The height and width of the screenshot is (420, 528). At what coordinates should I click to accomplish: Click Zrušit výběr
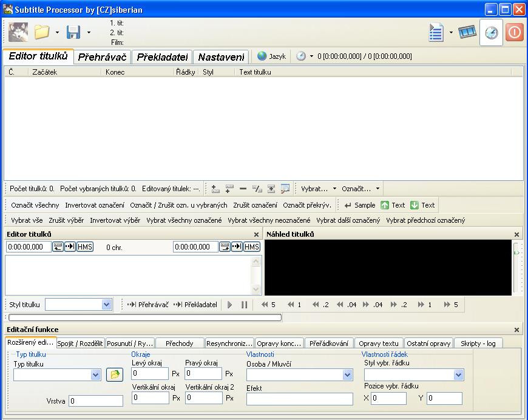click(66, 220)
